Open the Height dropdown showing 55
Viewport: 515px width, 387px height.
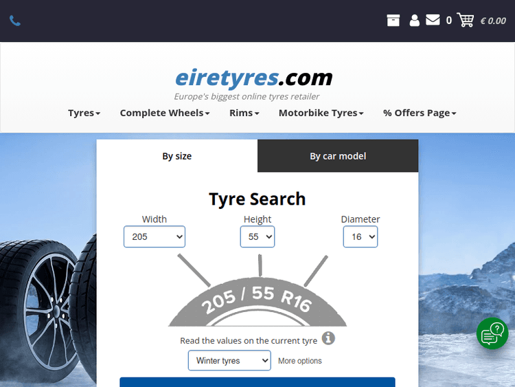click(x=257, y=236)
